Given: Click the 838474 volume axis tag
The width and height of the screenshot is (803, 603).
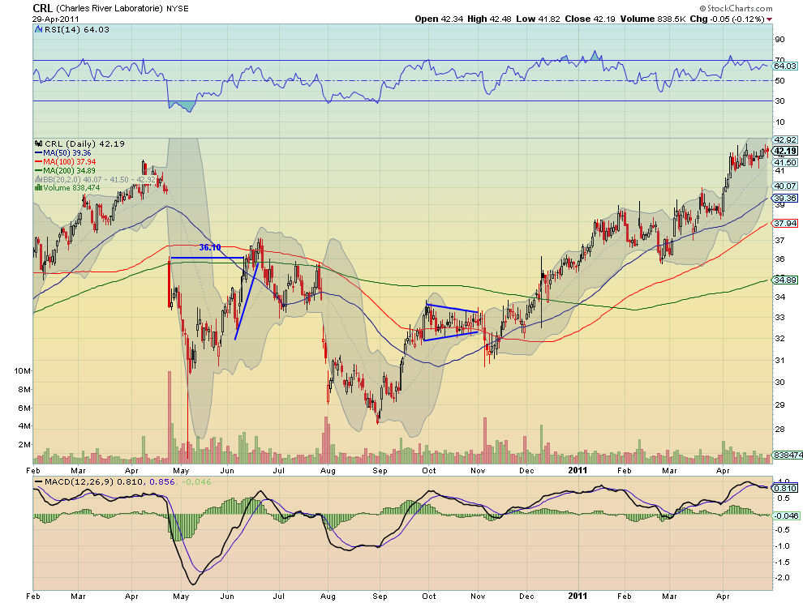Looking at the screenshot, I should tap(787, 455).
